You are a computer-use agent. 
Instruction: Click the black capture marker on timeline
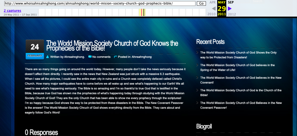pos(144,12)
